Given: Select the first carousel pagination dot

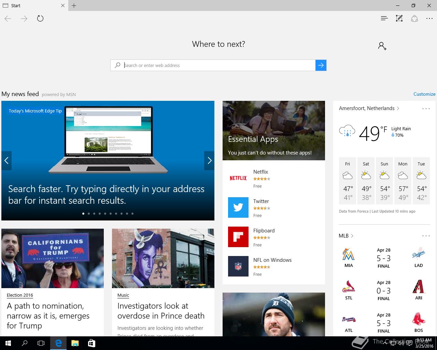Looking at the screenshot, I should pyautogui.click(x=83, y=214).
